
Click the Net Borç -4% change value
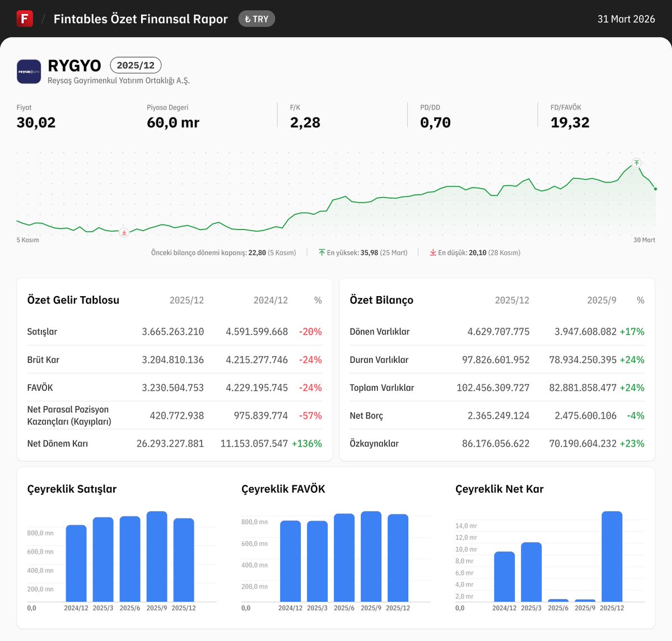click(x=636, y=415)
